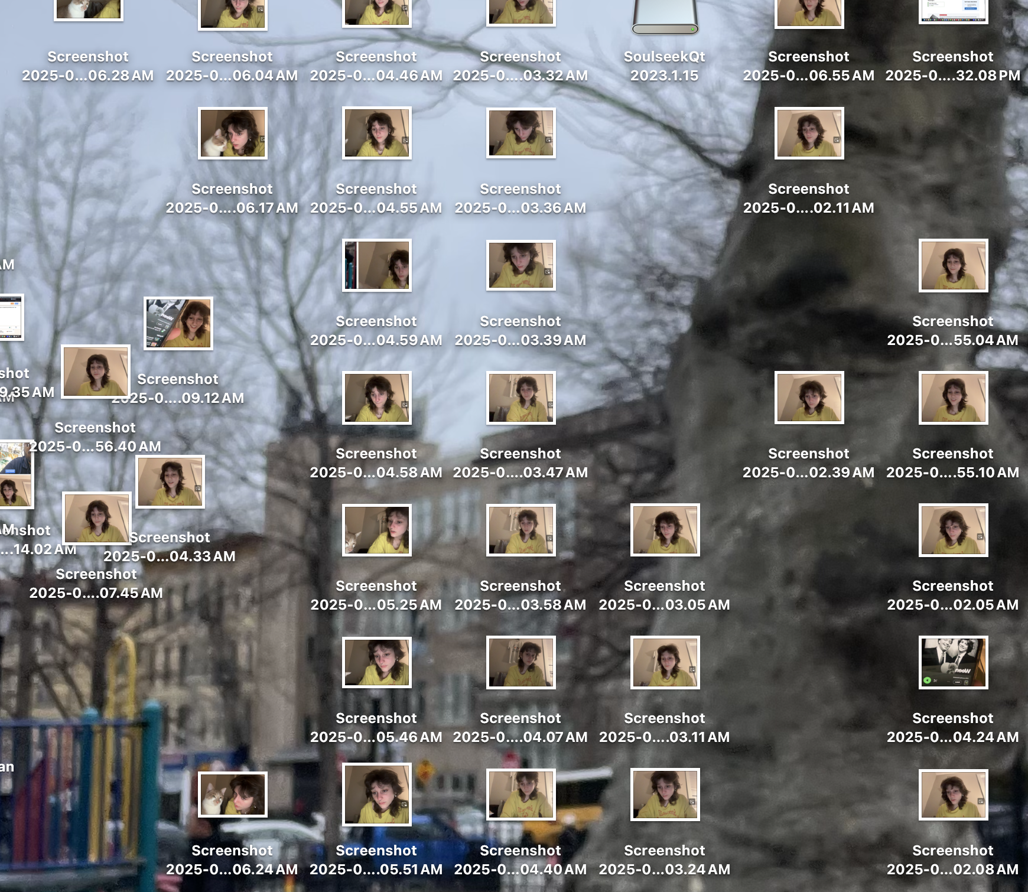Click the screenshot file ending 05.25 AM
Image resolution: width=1028 pixels, height=892 pixels.
(376, 530)
